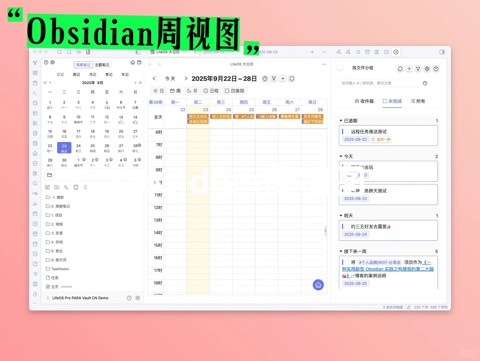Add a new event in the calendar toolbar
Viewport: 480px width, 361px height.
(283, 79)
